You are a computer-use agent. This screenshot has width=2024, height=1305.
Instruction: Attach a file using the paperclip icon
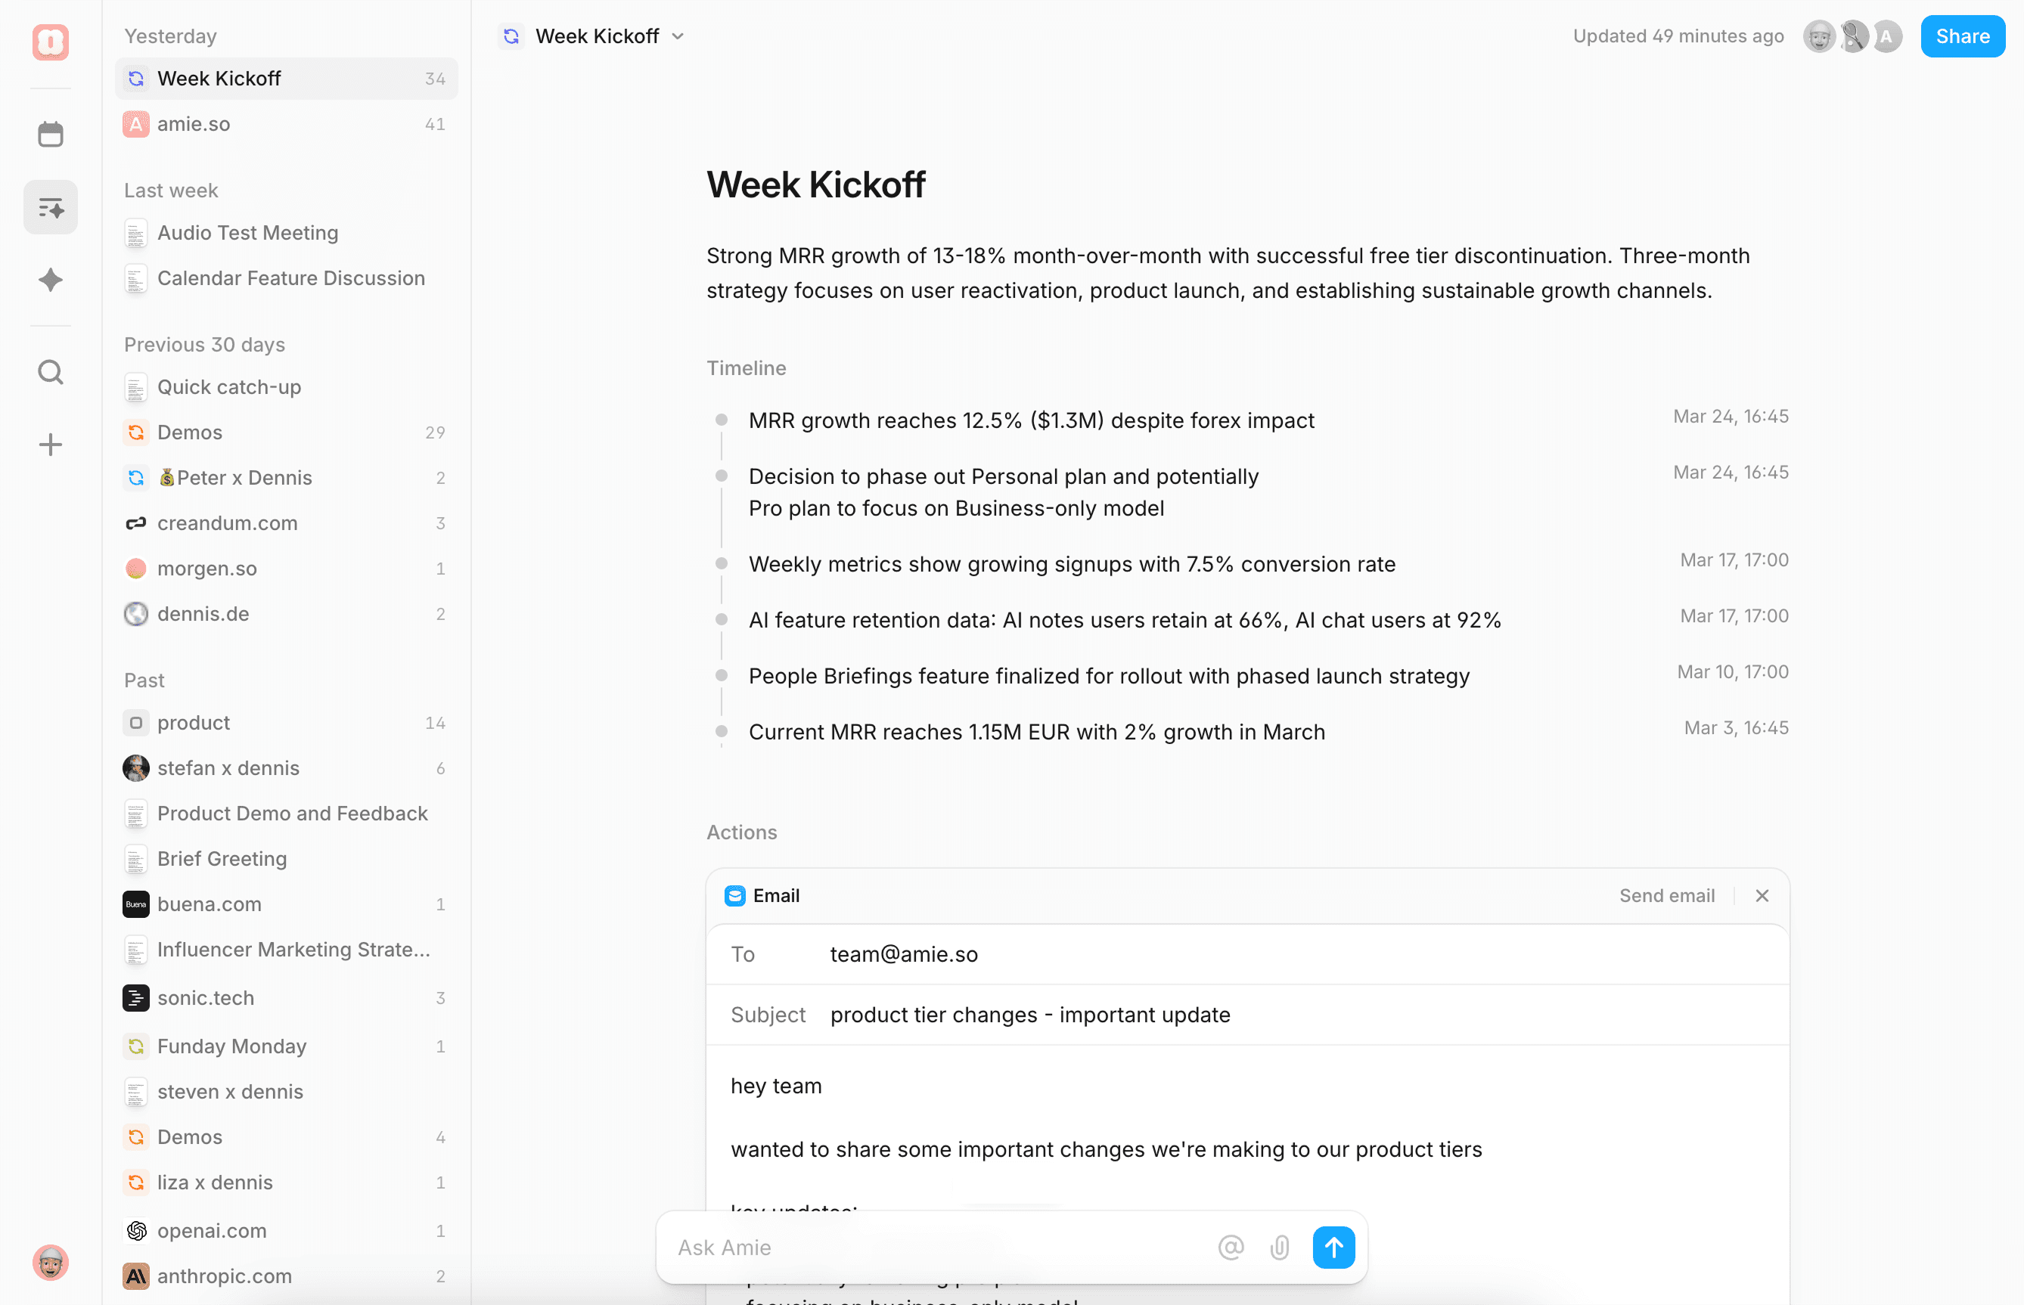1280,1248
